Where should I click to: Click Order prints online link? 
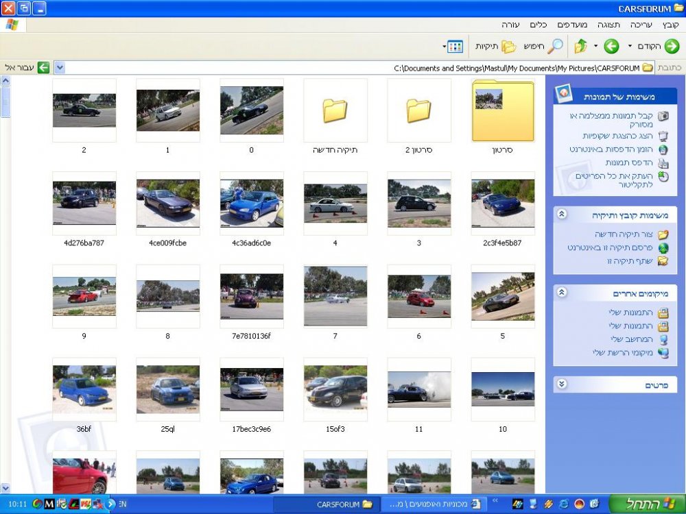pyautogui.click(x=611, y=149)
